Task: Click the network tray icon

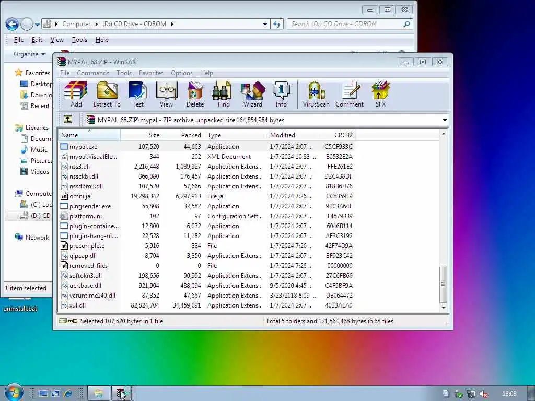Action: tap(471, 394)
